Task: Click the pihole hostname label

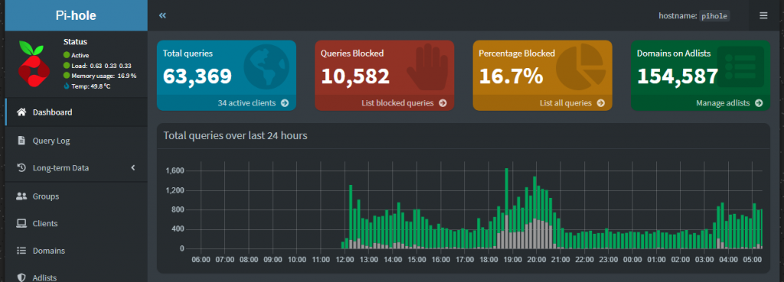Action: coord(714,16)
